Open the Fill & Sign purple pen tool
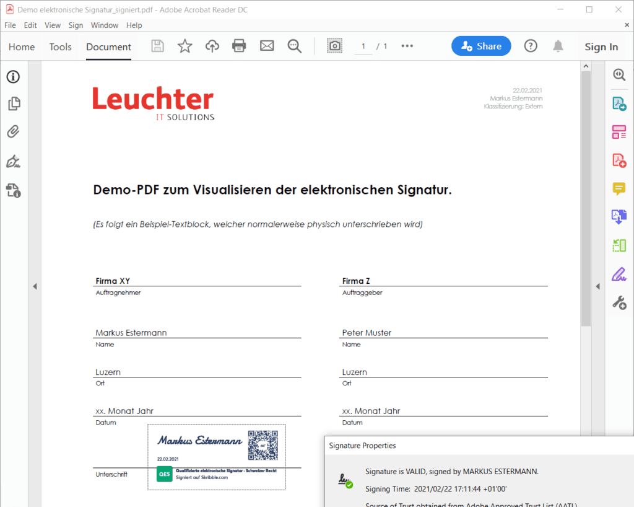This screenshot has width=634, height=507. click(619, 275)
